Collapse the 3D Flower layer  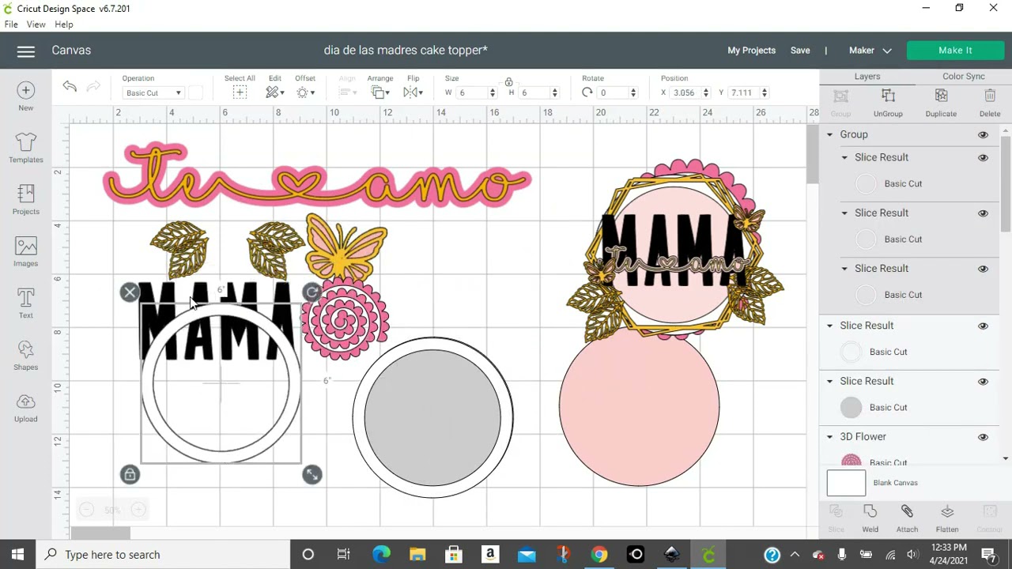point(829,436)
